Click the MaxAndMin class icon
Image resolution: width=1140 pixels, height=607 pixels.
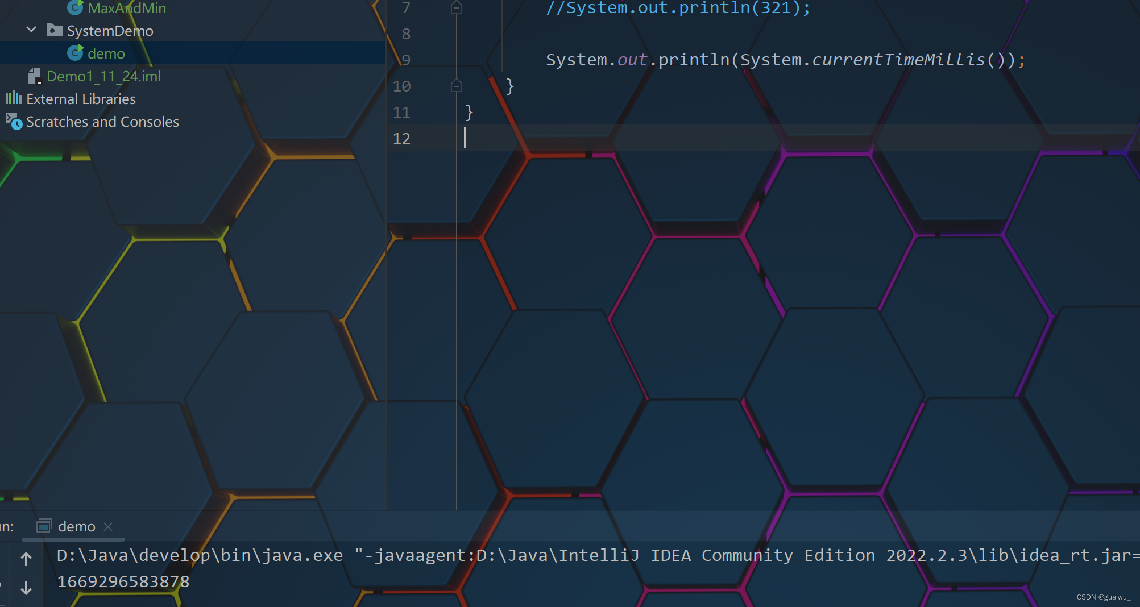pos(75,8)
